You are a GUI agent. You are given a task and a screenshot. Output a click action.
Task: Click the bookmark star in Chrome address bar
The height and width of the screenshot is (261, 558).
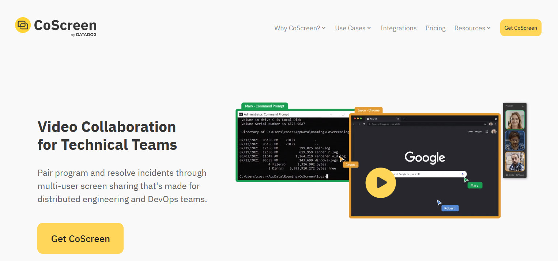point(485,124)
